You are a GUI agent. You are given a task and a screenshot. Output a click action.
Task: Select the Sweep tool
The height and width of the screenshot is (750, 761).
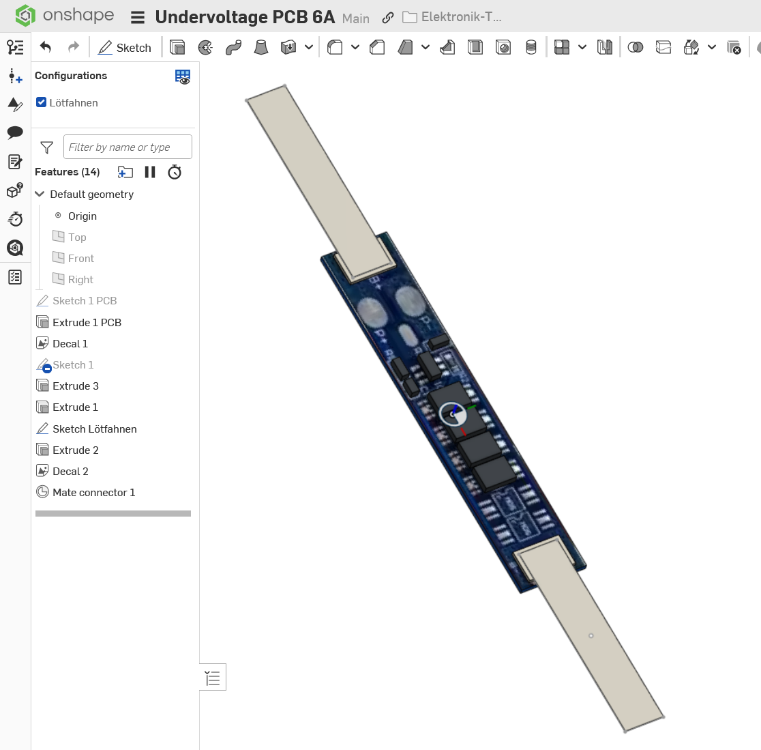233,48
